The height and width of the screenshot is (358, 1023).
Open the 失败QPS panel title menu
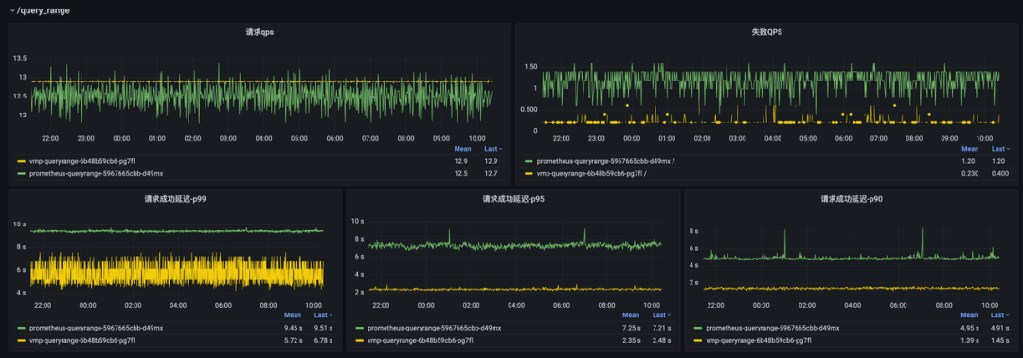(x=766, y=32)
